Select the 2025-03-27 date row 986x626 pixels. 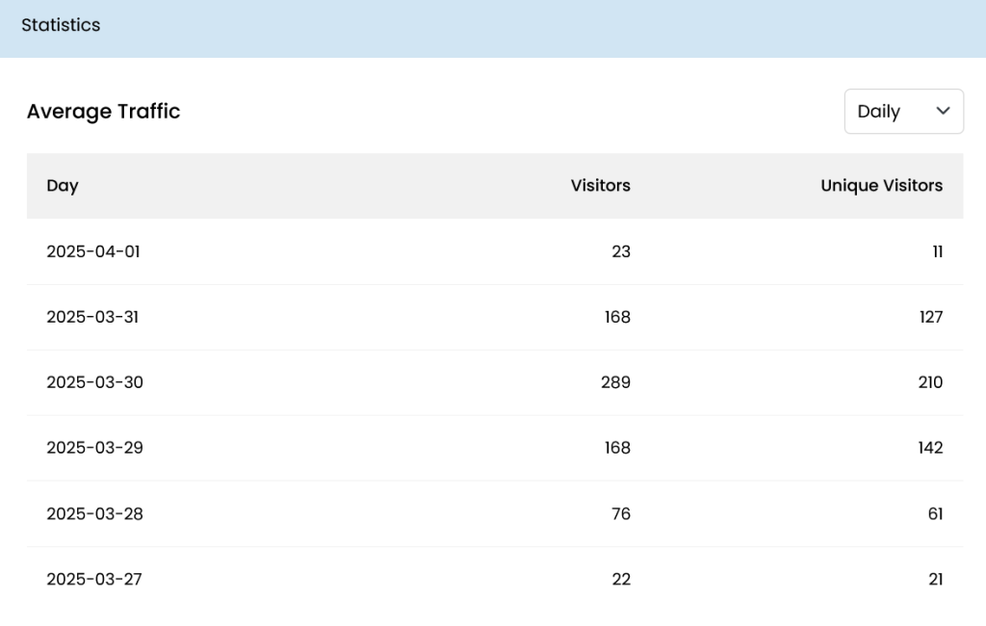(x=94, y=579)
